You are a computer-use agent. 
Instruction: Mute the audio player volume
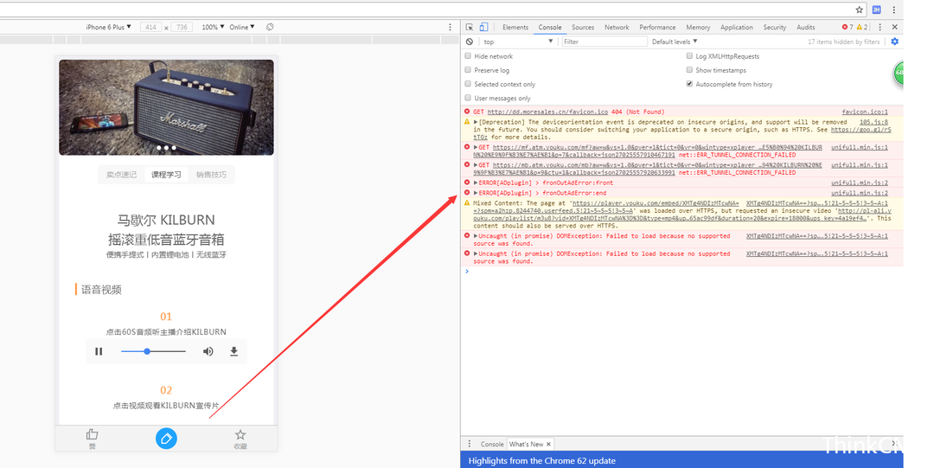click(x=208, y=351)
